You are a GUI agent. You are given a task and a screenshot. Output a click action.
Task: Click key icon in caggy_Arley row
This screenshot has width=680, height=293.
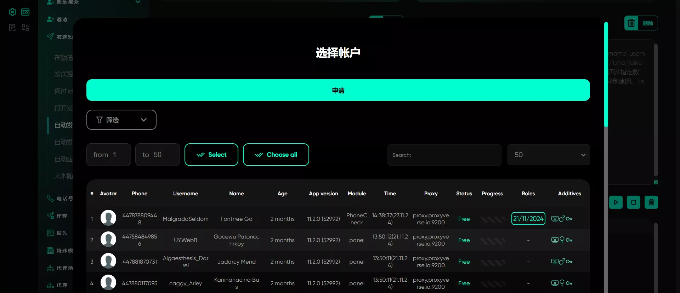pos(569,283)
